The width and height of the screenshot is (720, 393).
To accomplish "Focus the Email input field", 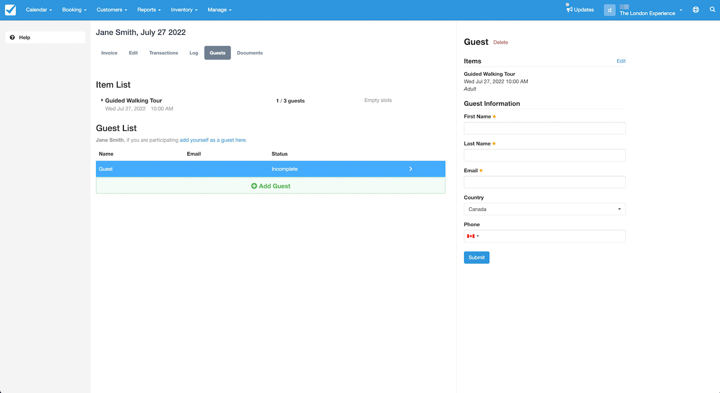I will pyautogui.click(x=545, y=182).
